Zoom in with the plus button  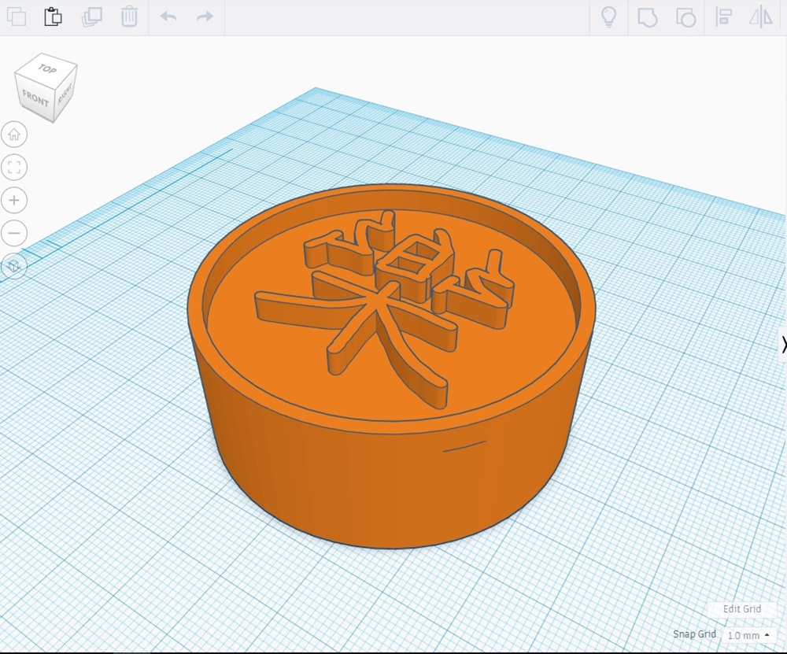click(14, 200)
